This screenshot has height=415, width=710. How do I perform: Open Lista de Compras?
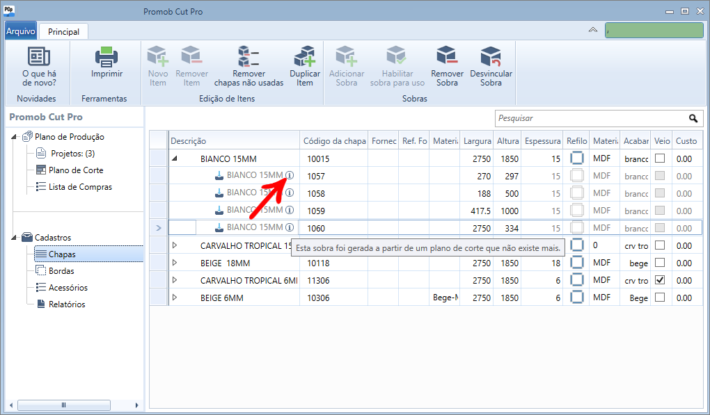[80, 187]
